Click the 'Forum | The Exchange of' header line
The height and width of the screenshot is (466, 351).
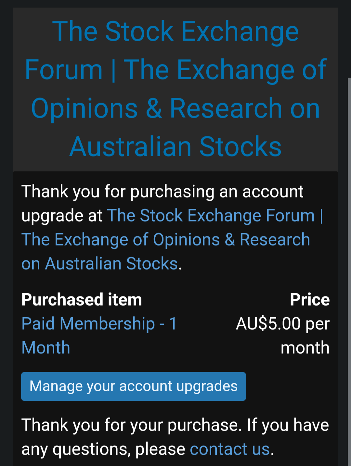tap(175, 70)
